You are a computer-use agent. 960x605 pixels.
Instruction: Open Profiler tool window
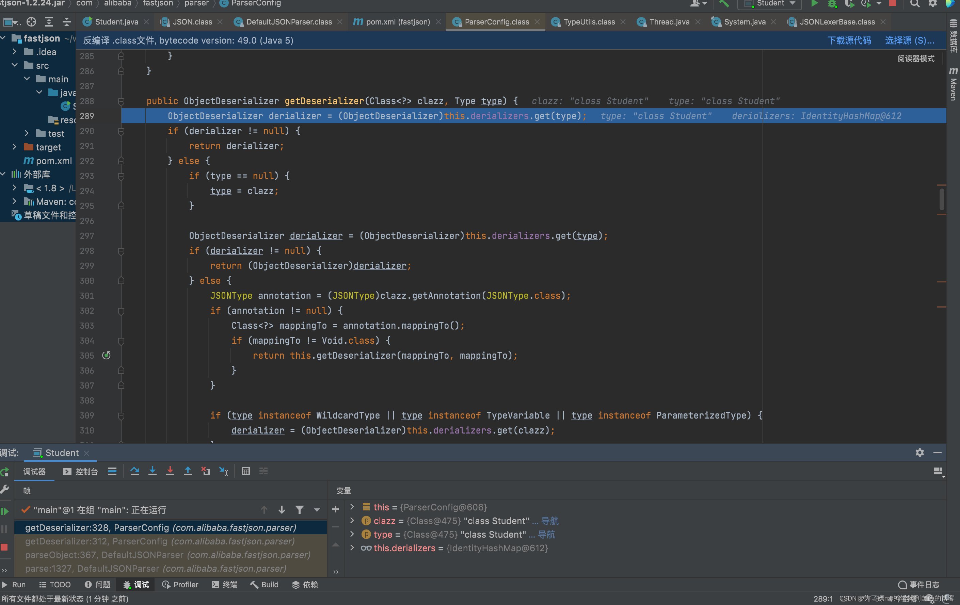[x=180, y=585]
